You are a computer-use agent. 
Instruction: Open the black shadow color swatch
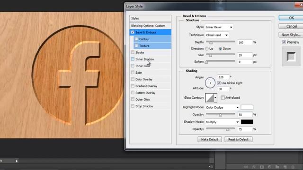coord(247,122)
